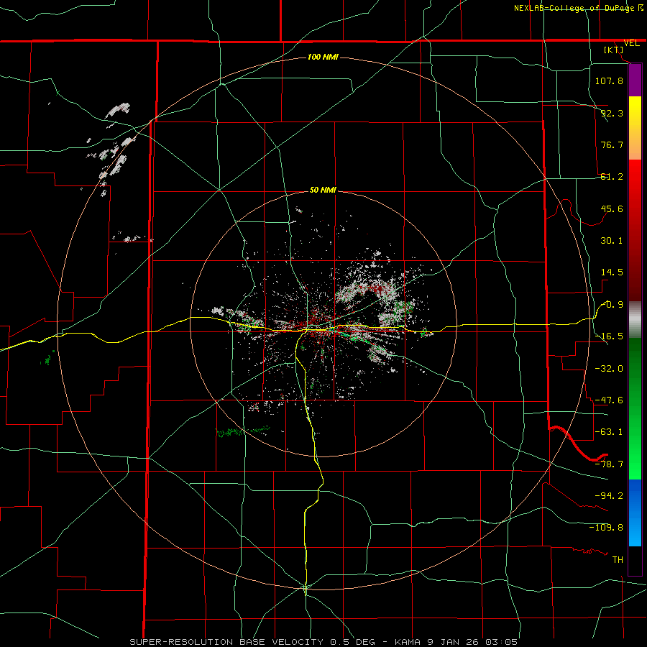Select the -78.7 legend value

pos(609,464)
